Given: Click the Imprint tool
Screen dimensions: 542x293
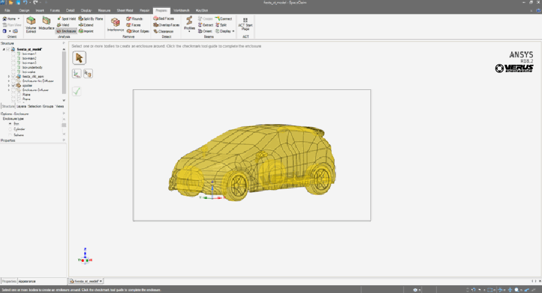Looking at the screenshot, I should (x=86, y=31).
